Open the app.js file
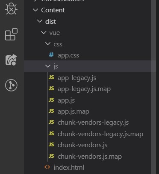 (66, 100)
